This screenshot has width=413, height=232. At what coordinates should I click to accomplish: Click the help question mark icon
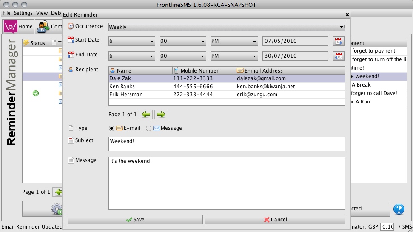[399, 209]
